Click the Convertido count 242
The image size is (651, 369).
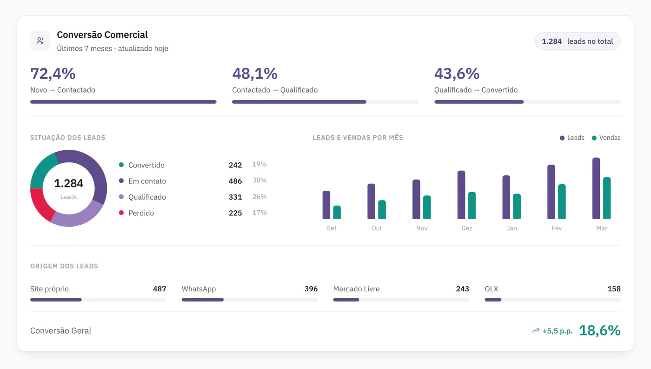pyautogui.click(x=235, y=165)
